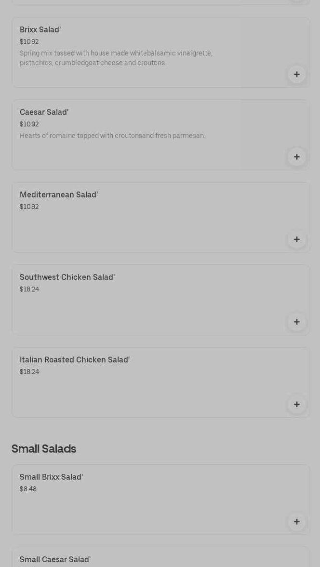
Task: Add Mediterranean Salad using plus icon
Action: (297, 239)
